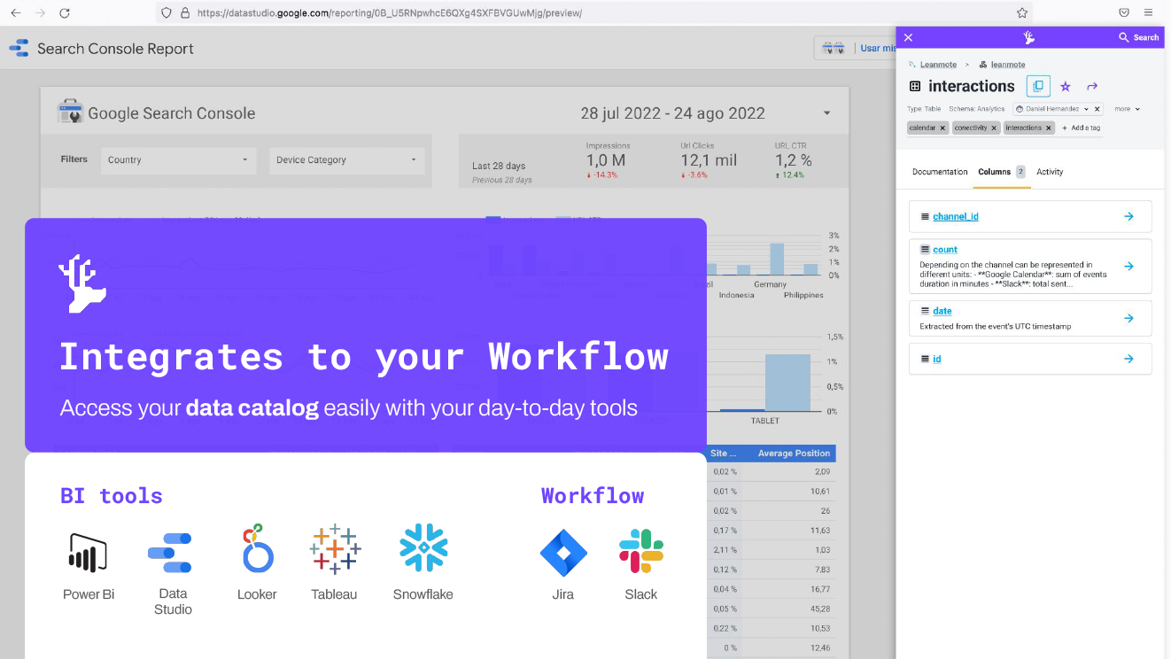Click the antler logo in panel header
This screenshot has height=659, width=1171.
[1028, 37]
